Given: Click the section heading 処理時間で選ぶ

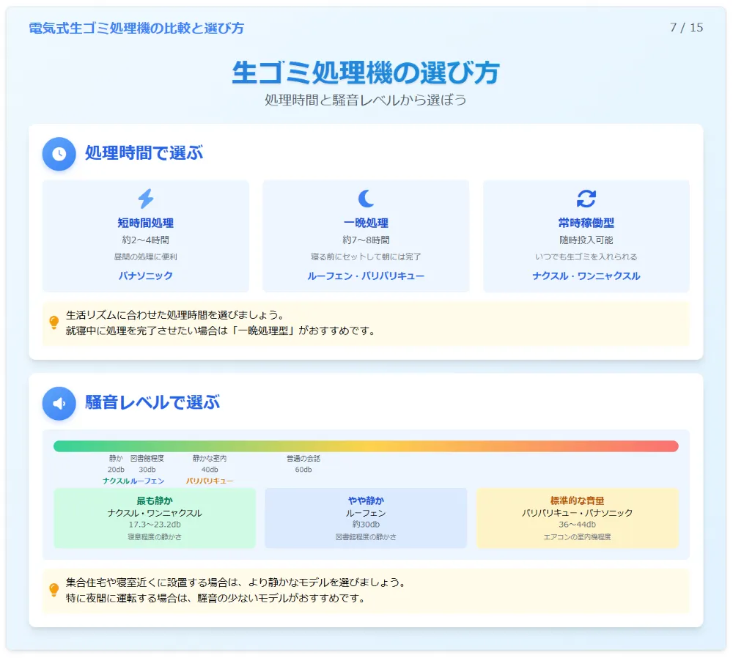Looking at the screenshot, I should [144, 153].
